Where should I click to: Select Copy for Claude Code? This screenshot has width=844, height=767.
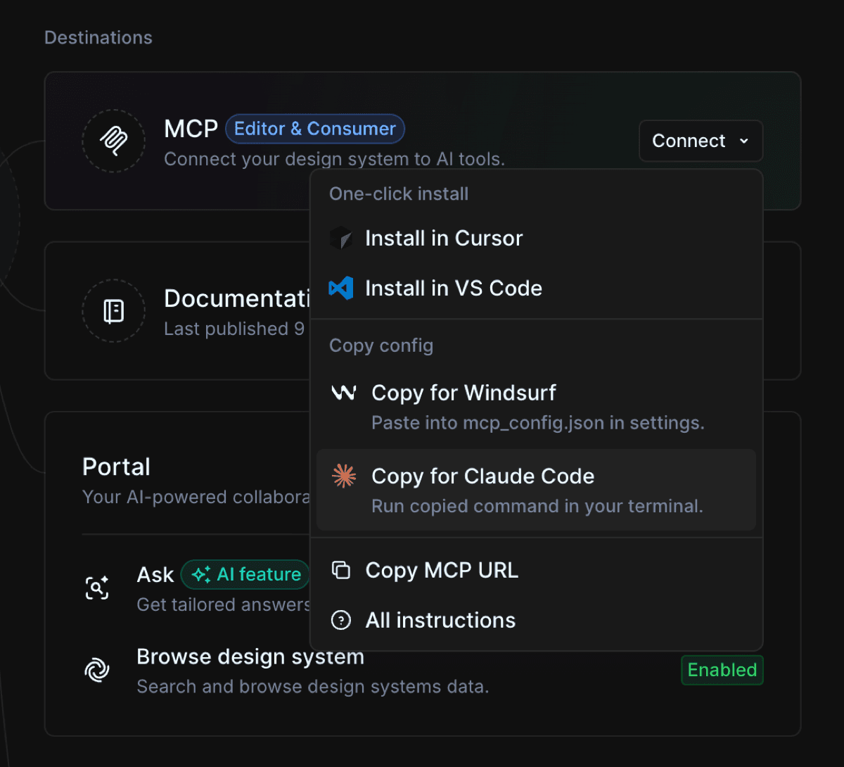537,490
